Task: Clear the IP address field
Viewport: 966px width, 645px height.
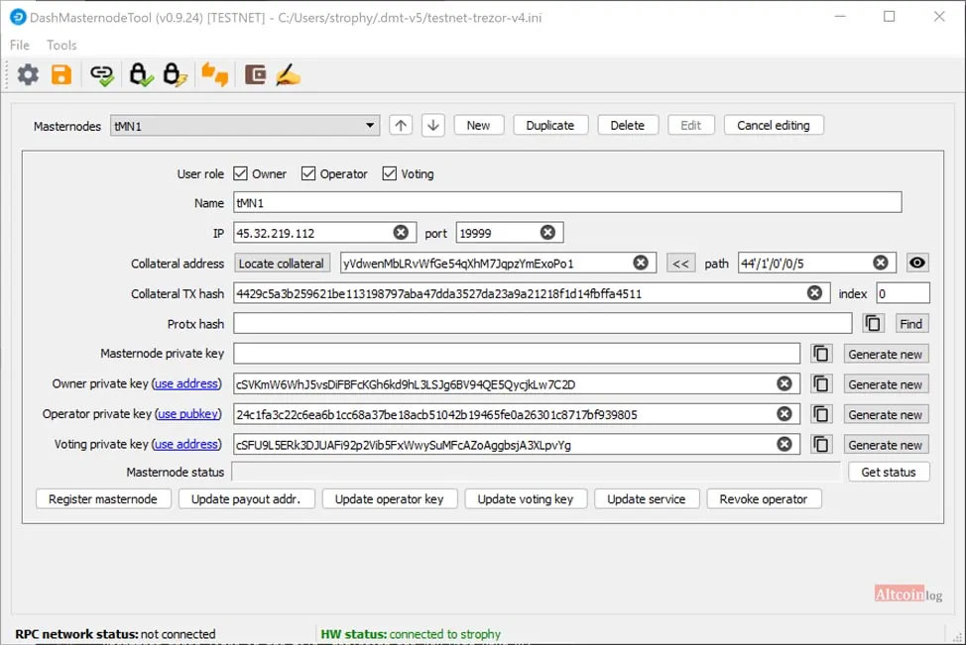Action: (401, 232)
